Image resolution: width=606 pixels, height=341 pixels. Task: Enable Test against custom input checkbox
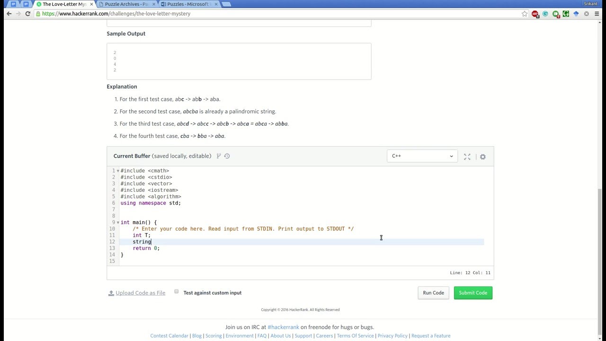[177, 292]
